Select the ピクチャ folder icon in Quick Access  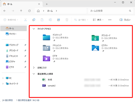(x=95, y=48)
